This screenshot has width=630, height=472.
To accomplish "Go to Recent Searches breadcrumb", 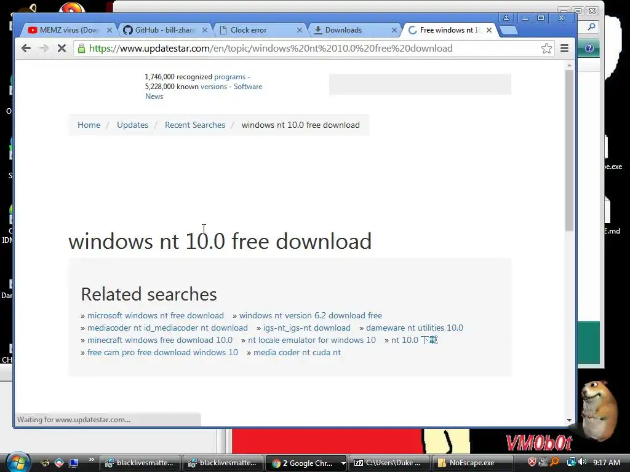I will pyautogui.click(x=195, y=125).
